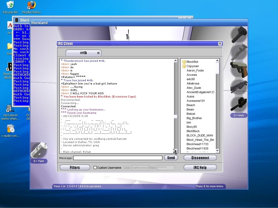Click the zoidberg.centralchat.net server line
Viewport: 278px width, 208px height.
point(94,139)
